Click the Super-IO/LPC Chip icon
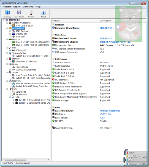Viewport: 149px width, 167px height. point(53,128)
